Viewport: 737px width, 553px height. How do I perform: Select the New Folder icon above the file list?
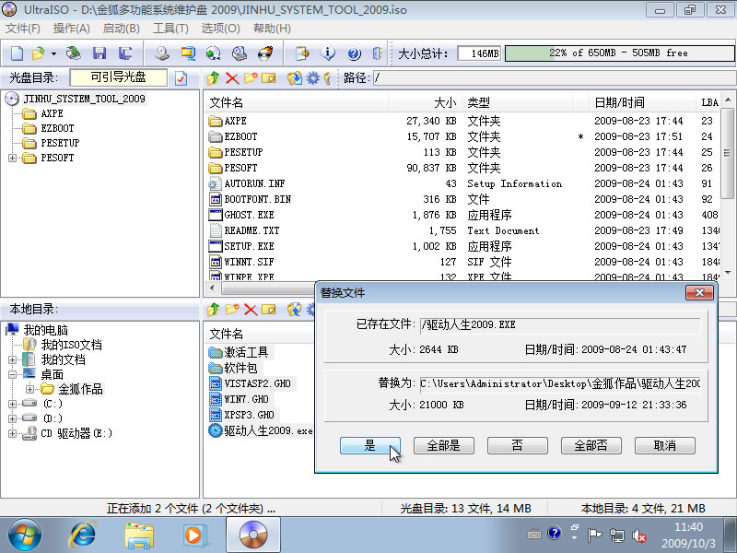[x=249, y=78]
